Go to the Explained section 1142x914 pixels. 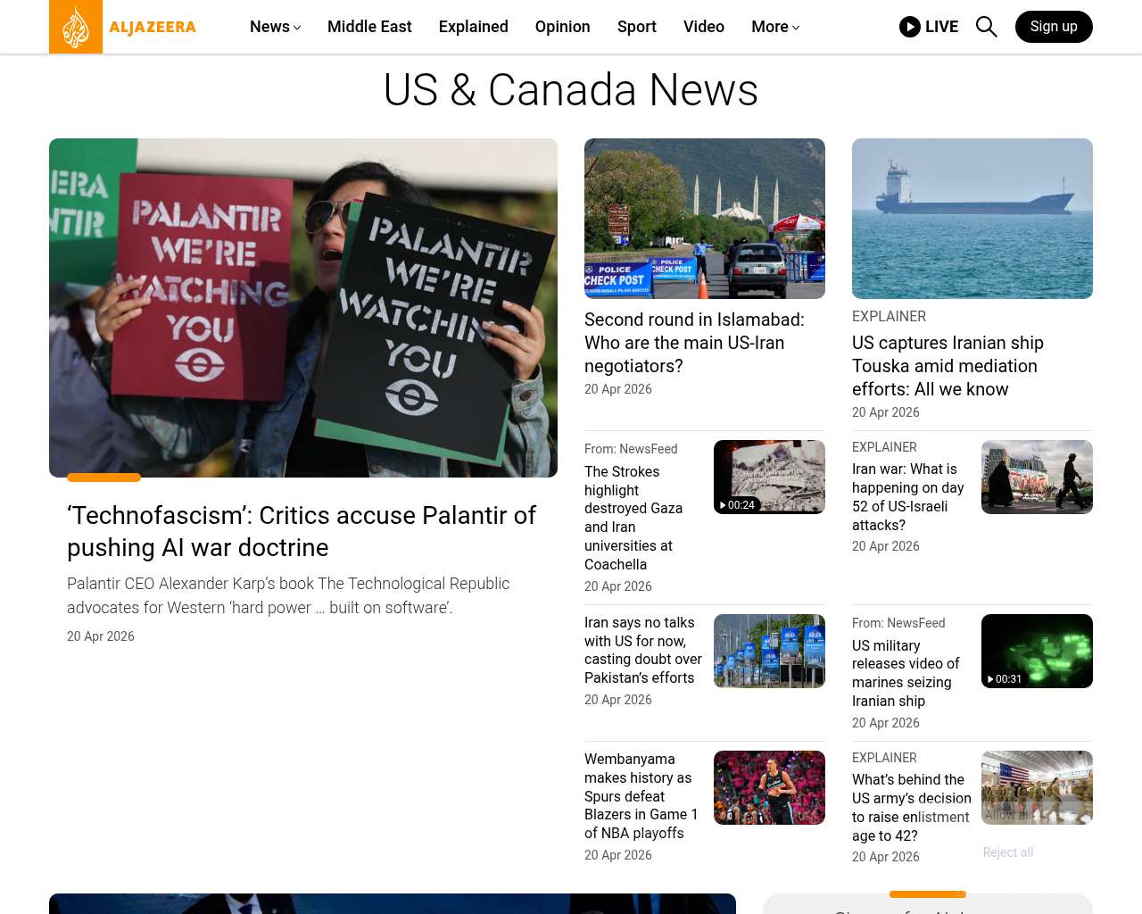click(x=474, y=27)
